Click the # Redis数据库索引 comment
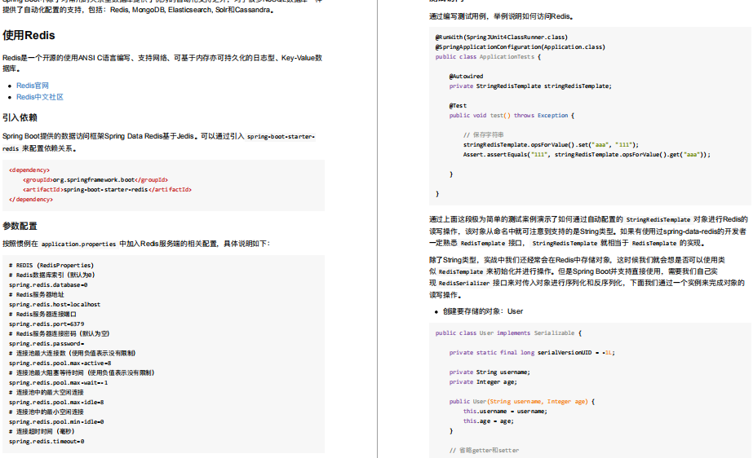 pyautogui.click(x=52, y=275)
